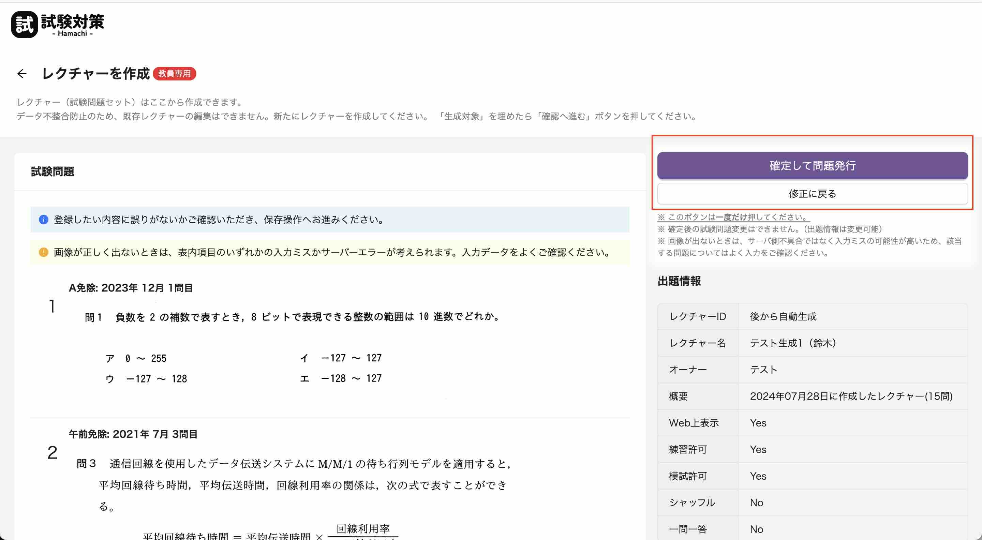Image resolution: width=982 pixels, height=540 pixels.
Task: Click the blue info icon in notice
Action: 43,220
